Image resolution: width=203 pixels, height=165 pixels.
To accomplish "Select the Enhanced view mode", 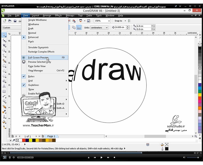I will 45,37.
